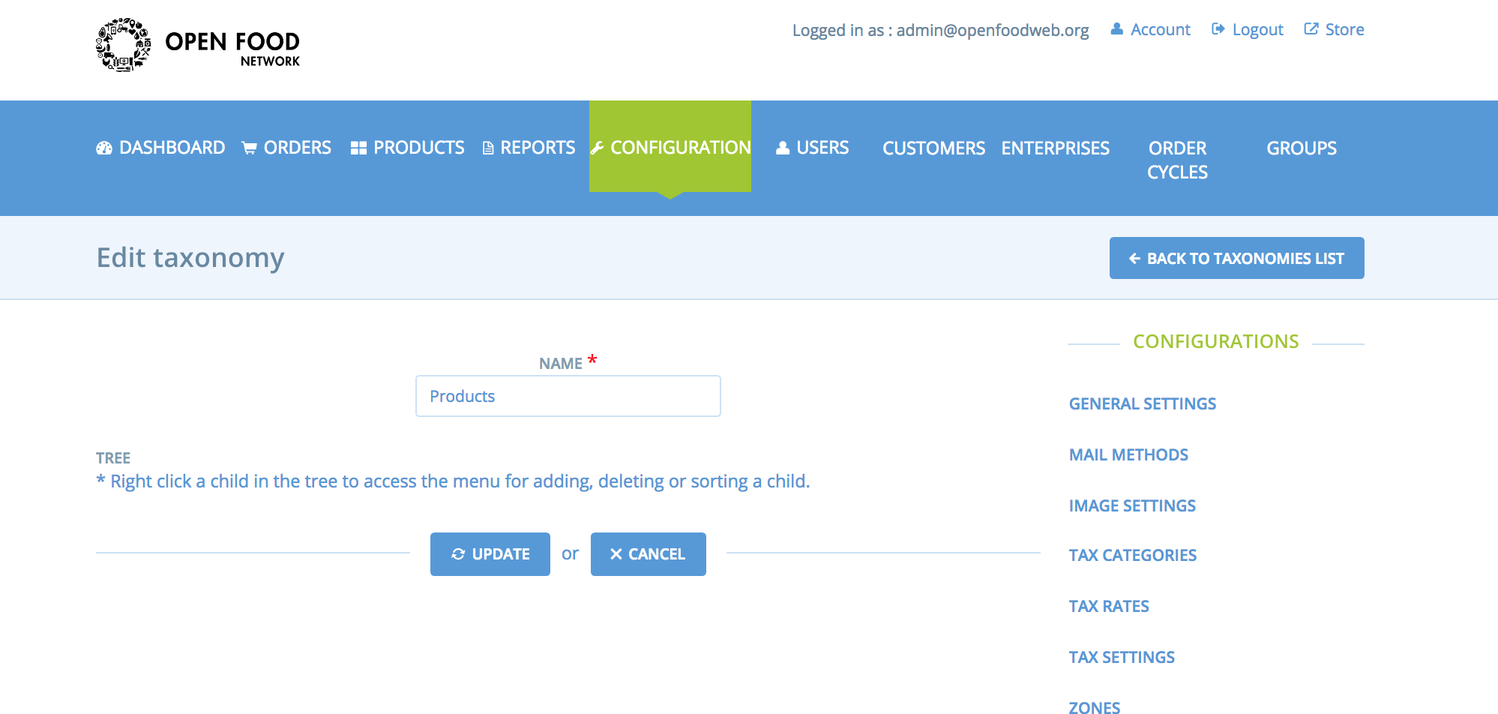
Task: Cancel editing the taxonomy
Action: [648, 553]
